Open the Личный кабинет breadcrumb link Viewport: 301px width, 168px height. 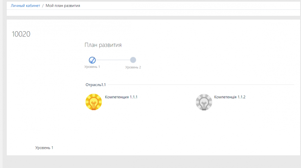coord(25,6)
